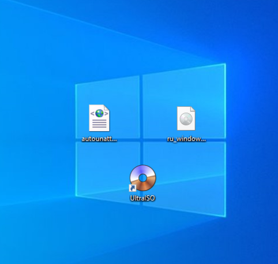This screenshot has width=278, height=264.
Task: Click the angle brackets on the XML icon
Action: 99,113
